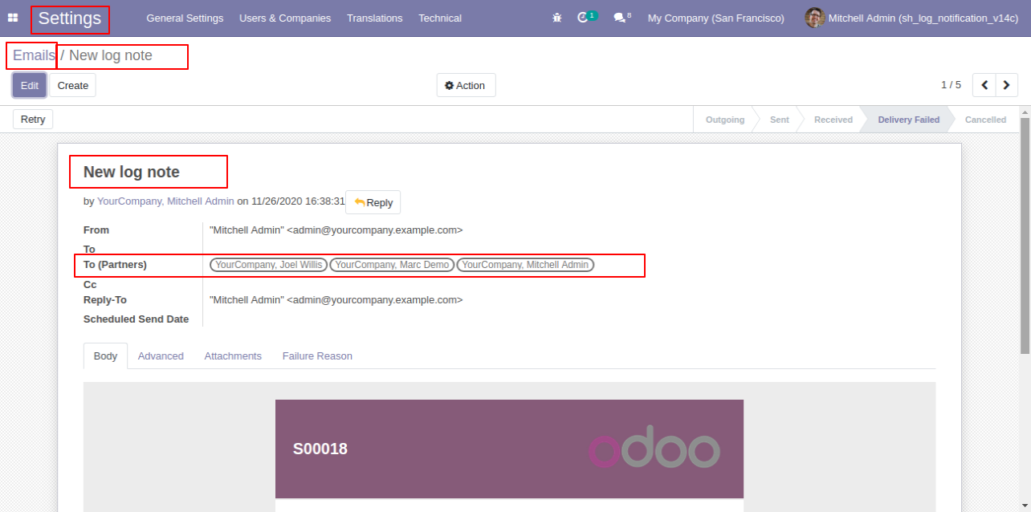Switch to the Body tab

[x=105, y=356]
